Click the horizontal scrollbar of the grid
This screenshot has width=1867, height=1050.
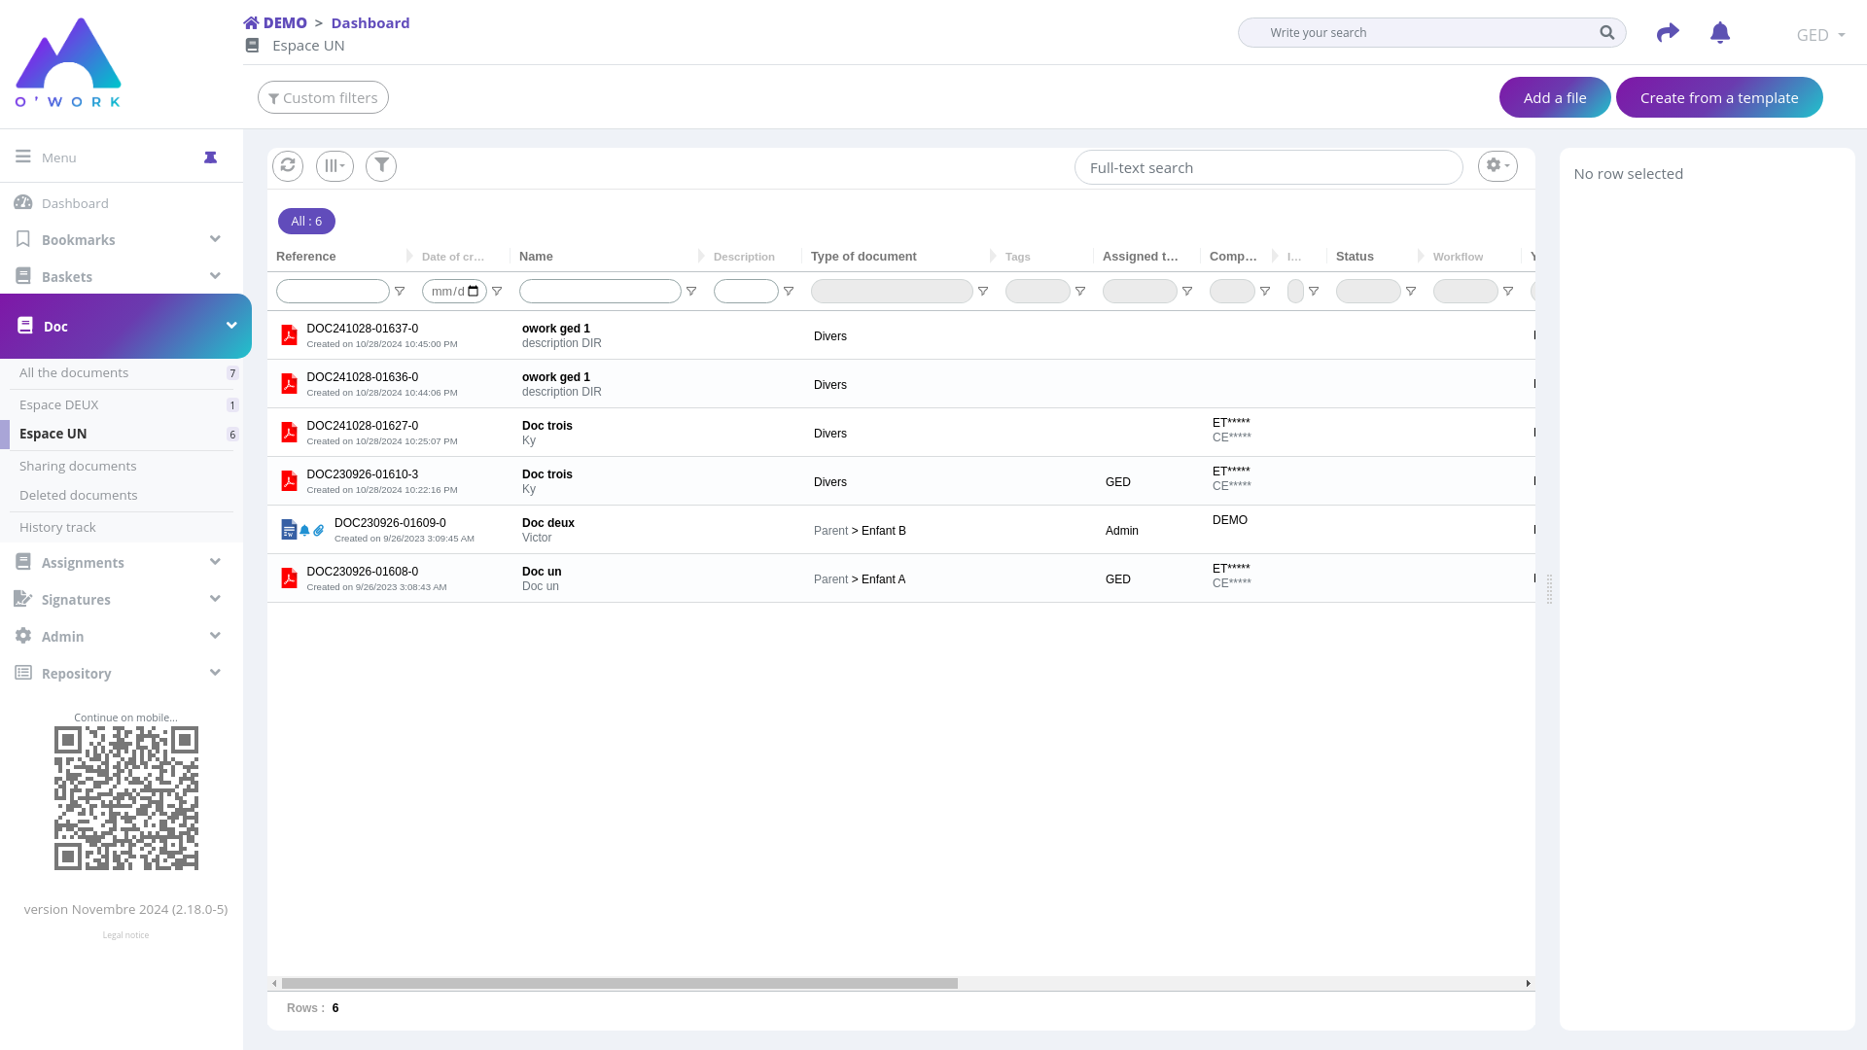click(x=619, y=984)
